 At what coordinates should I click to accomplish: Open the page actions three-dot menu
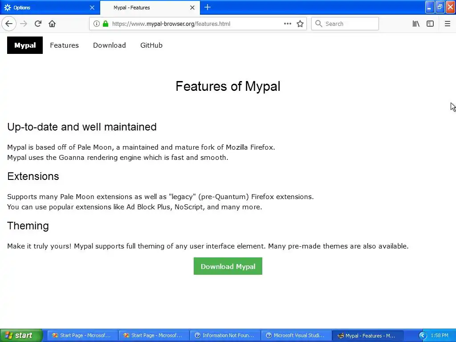[x=287, y=24]
